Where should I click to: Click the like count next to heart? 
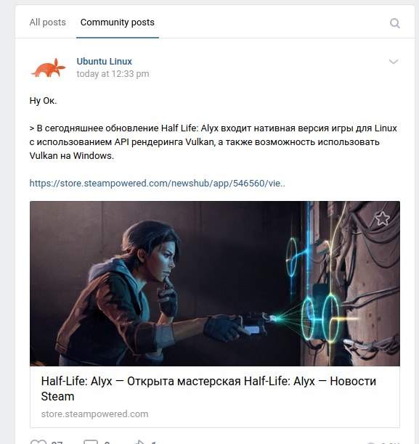(57, 443)
